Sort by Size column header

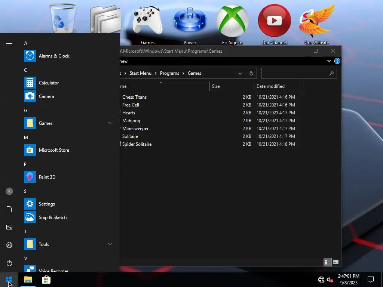pyautogui.click(x=232, y=86)
